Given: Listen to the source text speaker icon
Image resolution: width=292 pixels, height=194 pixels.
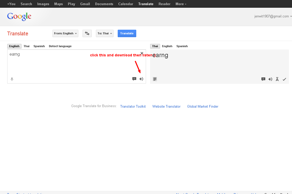Looking at the screenshot, I should click(141, 79).
